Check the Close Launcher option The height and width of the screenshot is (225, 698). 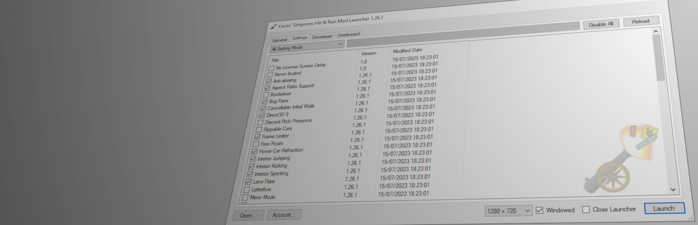[x=586, y=209]
